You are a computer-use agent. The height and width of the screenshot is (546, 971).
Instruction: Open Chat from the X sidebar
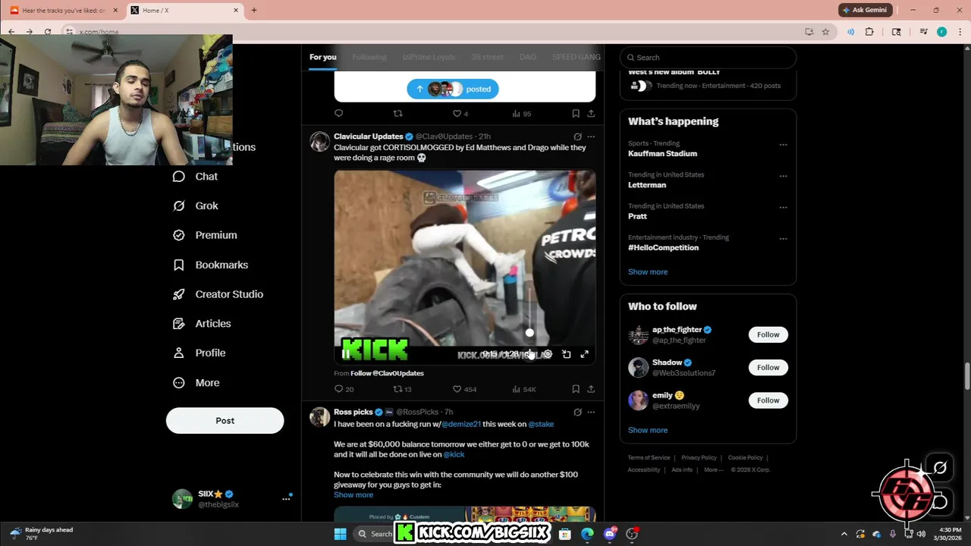195,177
